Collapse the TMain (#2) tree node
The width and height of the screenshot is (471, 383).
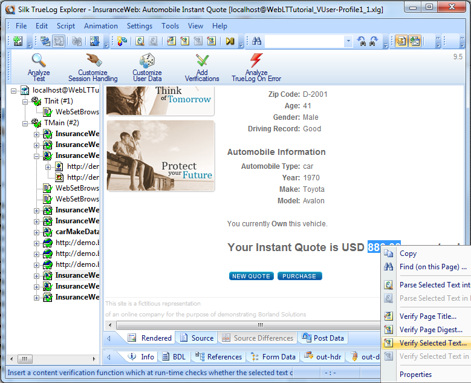[25, 123]
